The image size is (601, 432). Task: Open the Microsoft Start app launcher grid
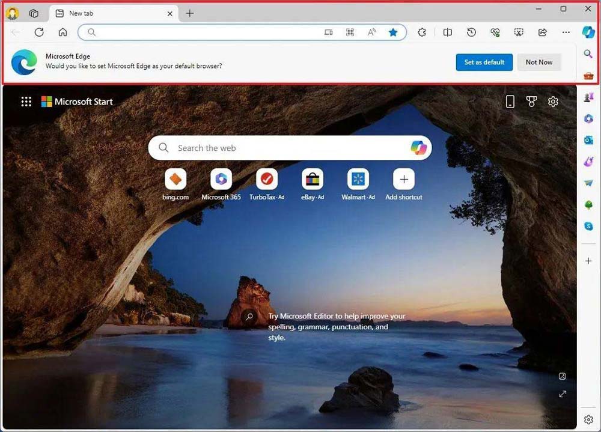tap(26, 102)
